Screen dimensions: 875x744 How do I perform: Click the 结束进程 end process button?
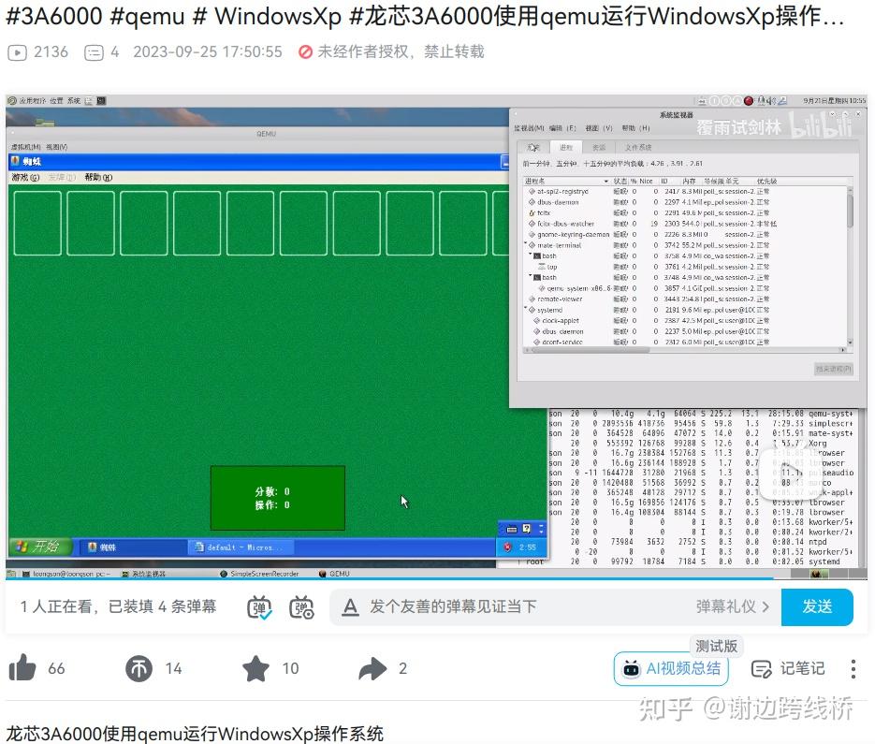coord(833,369)
